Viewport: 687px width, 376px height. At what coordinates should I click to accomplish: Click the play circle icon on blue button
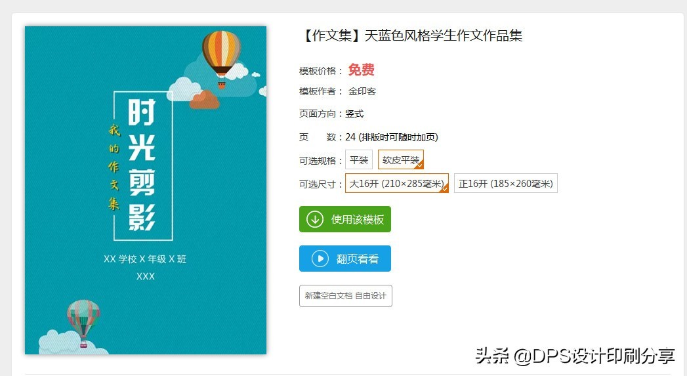320,259
